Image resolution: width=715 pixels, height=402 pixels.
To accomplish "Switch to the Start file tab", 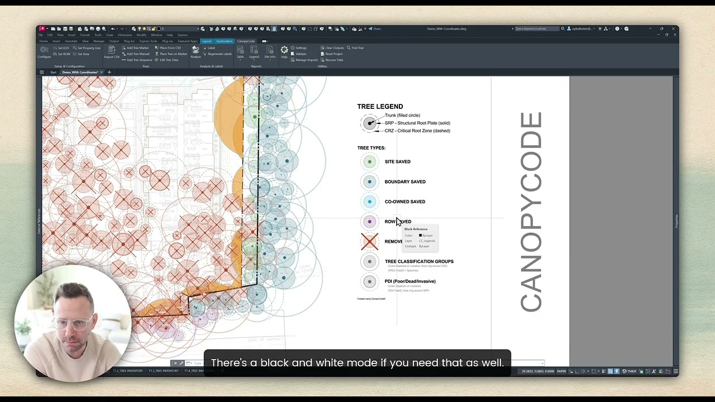I will (x=53, y=72).
